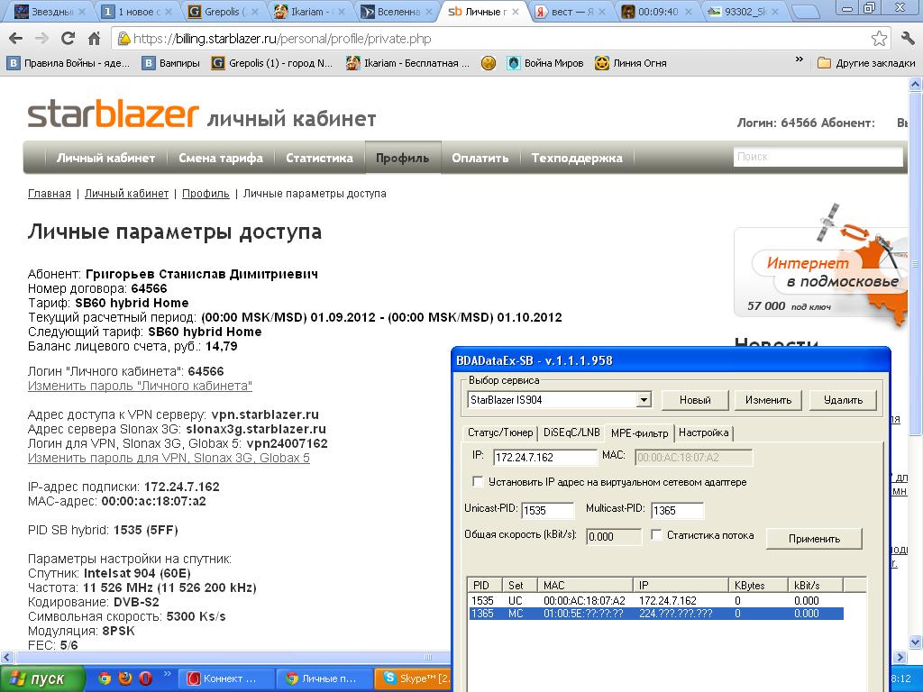Open the 'Линия Огня' bookmark
The image size is (923, 692).
tap(630, 63)
